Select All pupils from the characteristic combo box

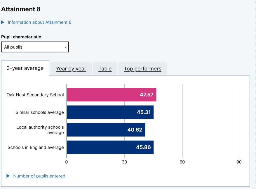tap(35, 47)
